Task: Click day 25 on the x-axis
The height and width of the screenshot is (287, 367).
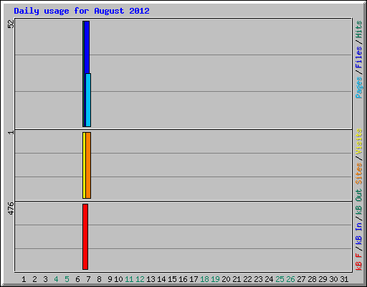Action: tap(280, 279)
